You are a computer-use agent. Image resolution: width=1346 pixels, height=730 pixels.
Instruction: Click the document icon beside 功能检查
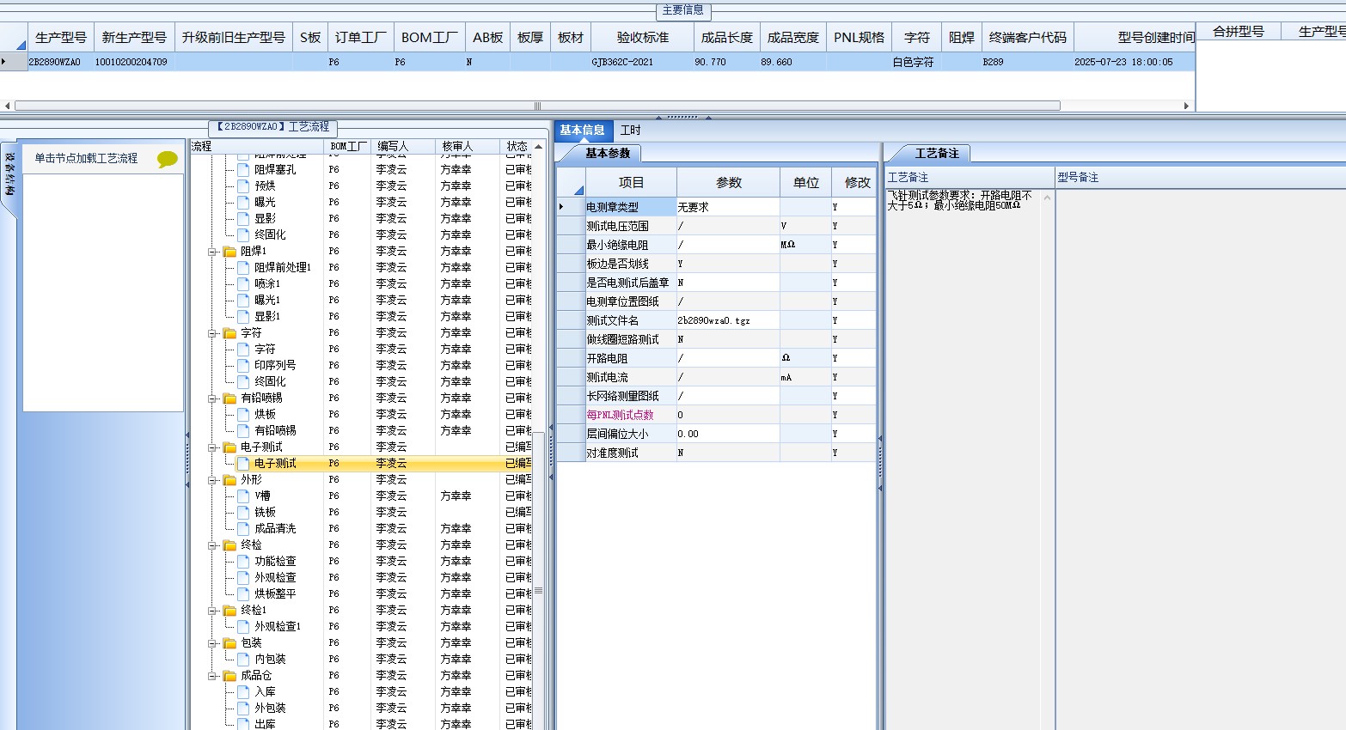click(243, 562)
